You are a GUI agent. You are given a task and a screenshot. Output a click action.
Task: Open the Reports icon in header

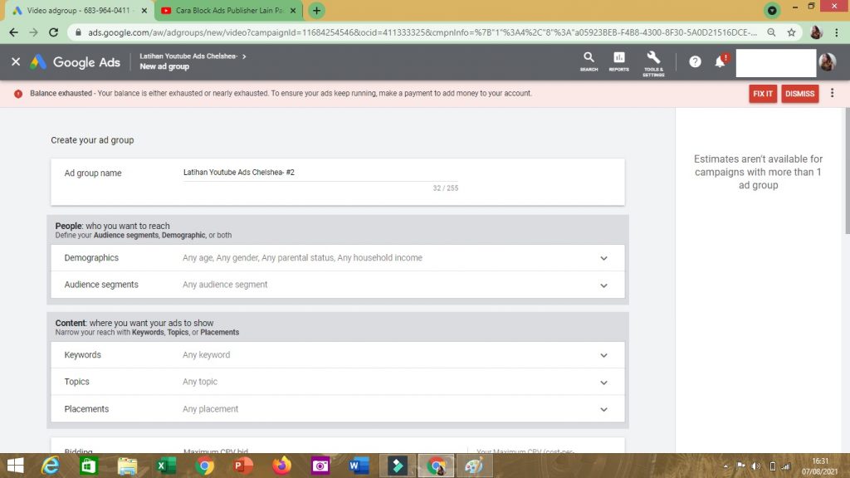tap(619, 61)
